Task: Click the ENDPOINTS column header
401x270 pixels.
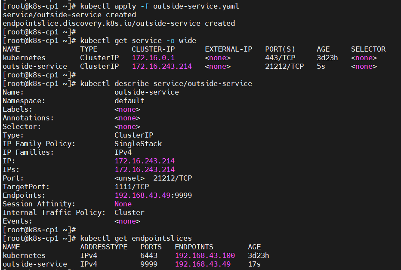Action: coord(194,247)
